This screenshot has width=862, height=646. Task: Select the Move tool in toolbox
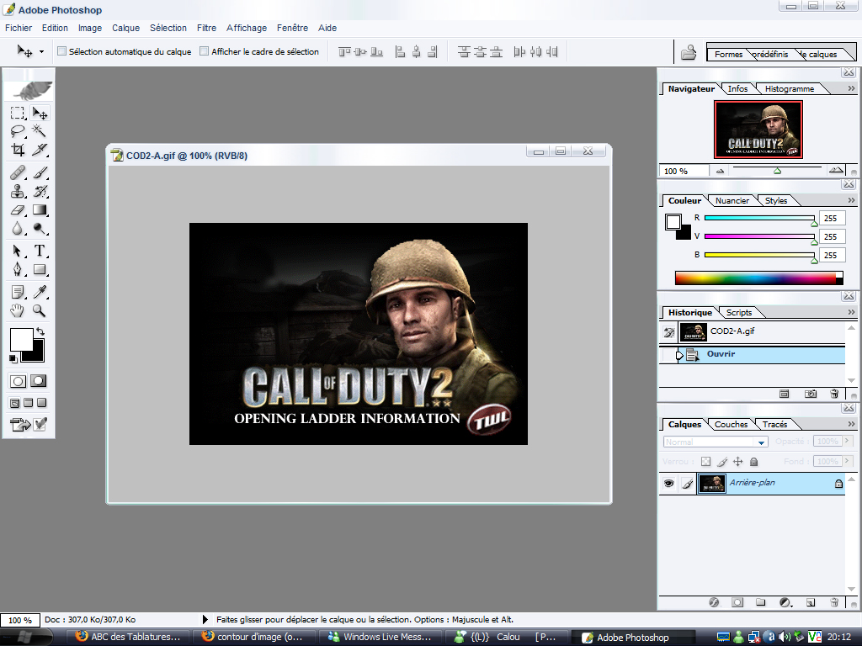tap(40, 114)
